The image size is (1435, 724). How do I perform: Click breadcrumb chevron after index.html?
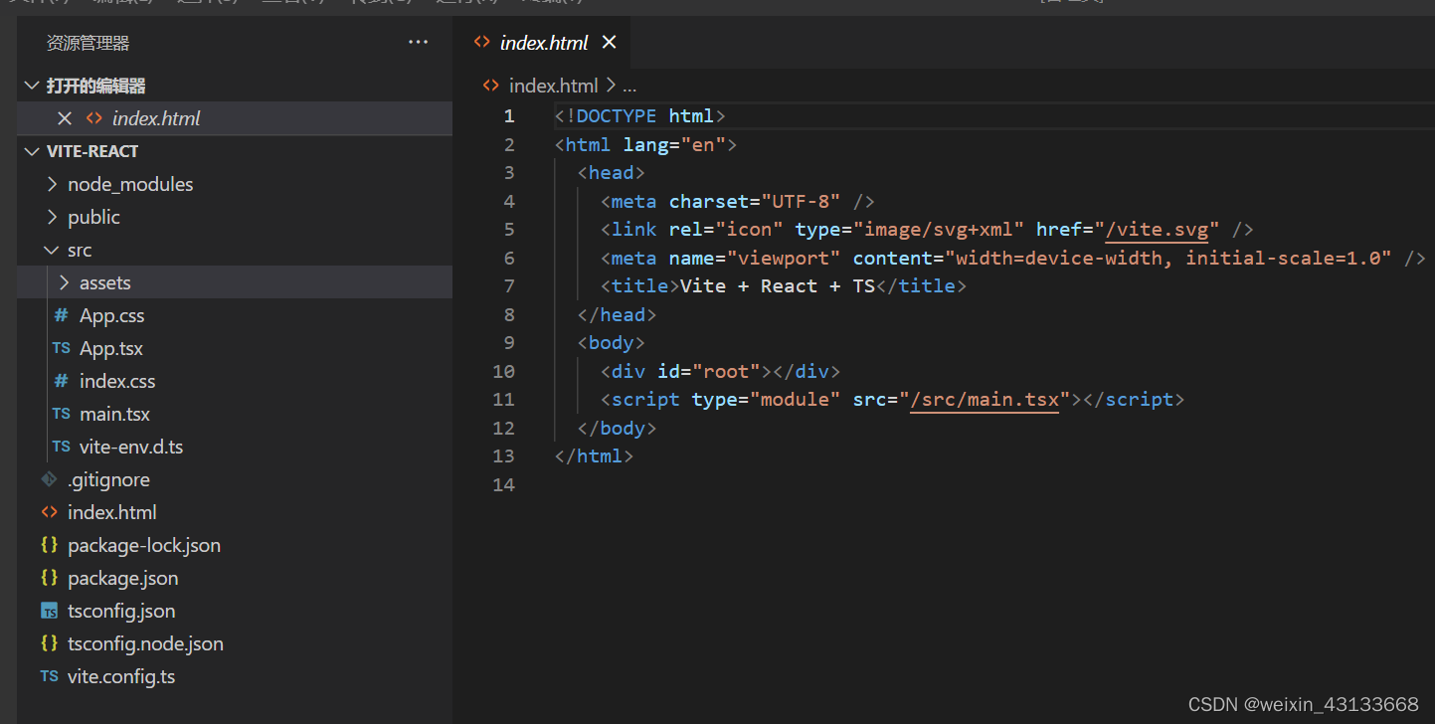611,86
